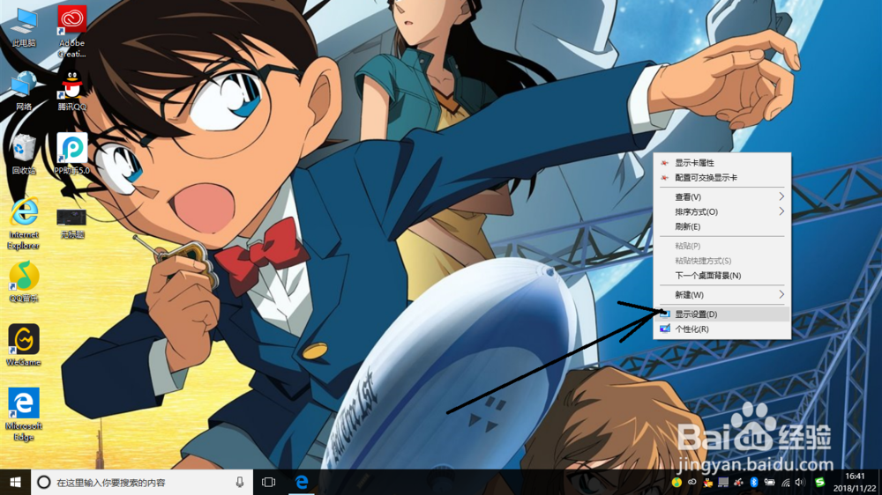Screen dimensions: 882x495
Task: Click the Cortana circle icon in search box
Action: [x=44, y=482]
